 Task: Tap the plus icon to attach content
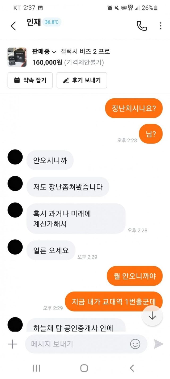[x=12, y=344]
